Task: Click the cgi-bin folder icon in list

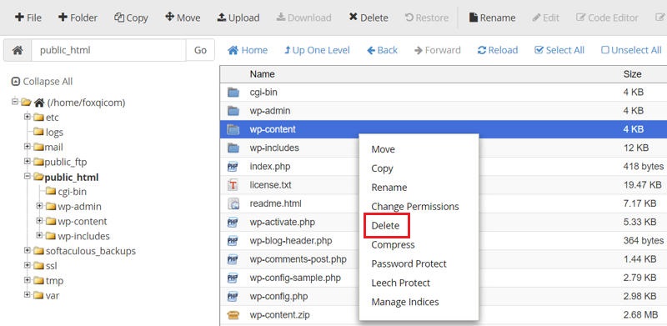Action: pos(233,93)
